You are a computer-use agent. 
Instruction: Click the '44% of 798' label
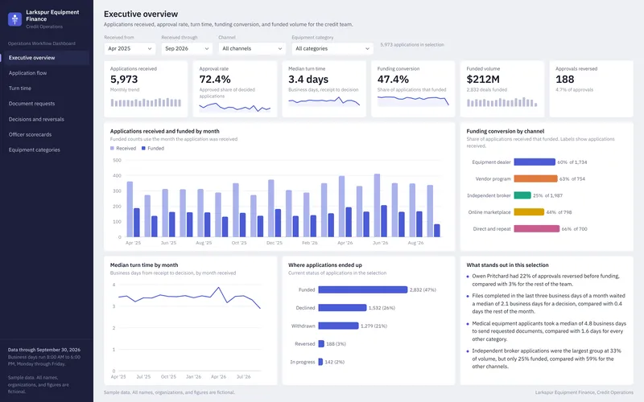pos(559,212)
